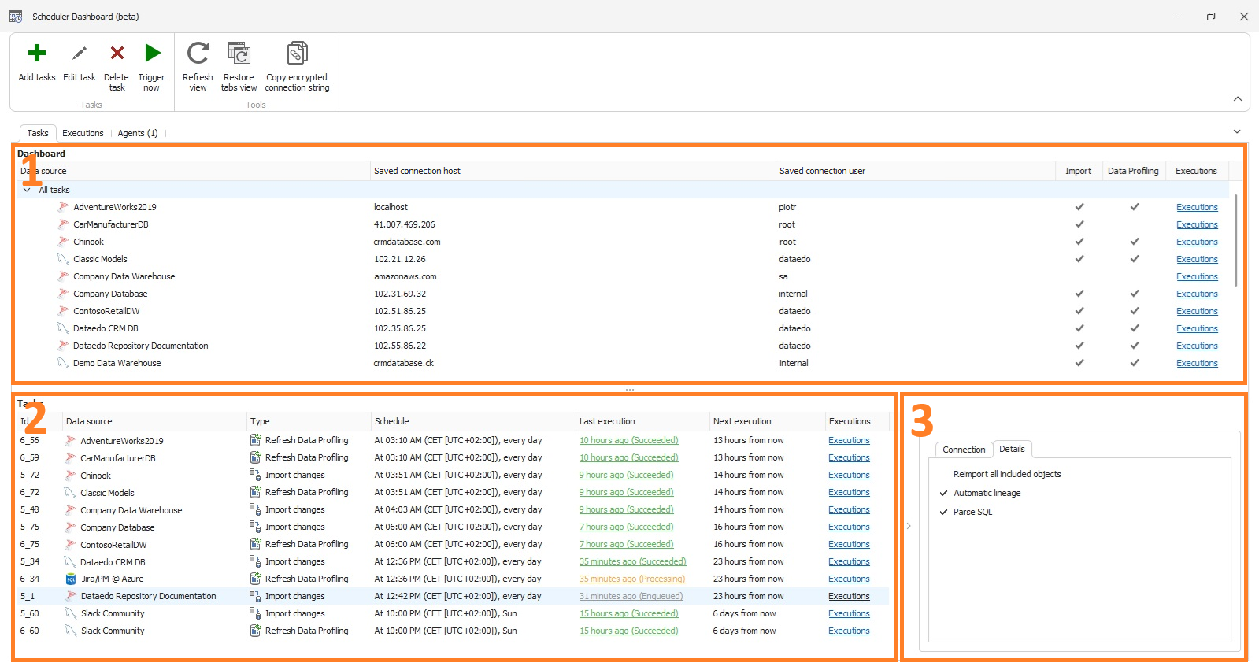Toggle the Parse SQL checkmark
The image size is (1259, 670).
943,512
